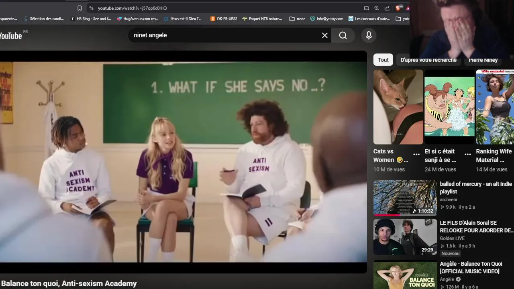Click the 'Cats vs Women' short title

click(x=391, y=156)
